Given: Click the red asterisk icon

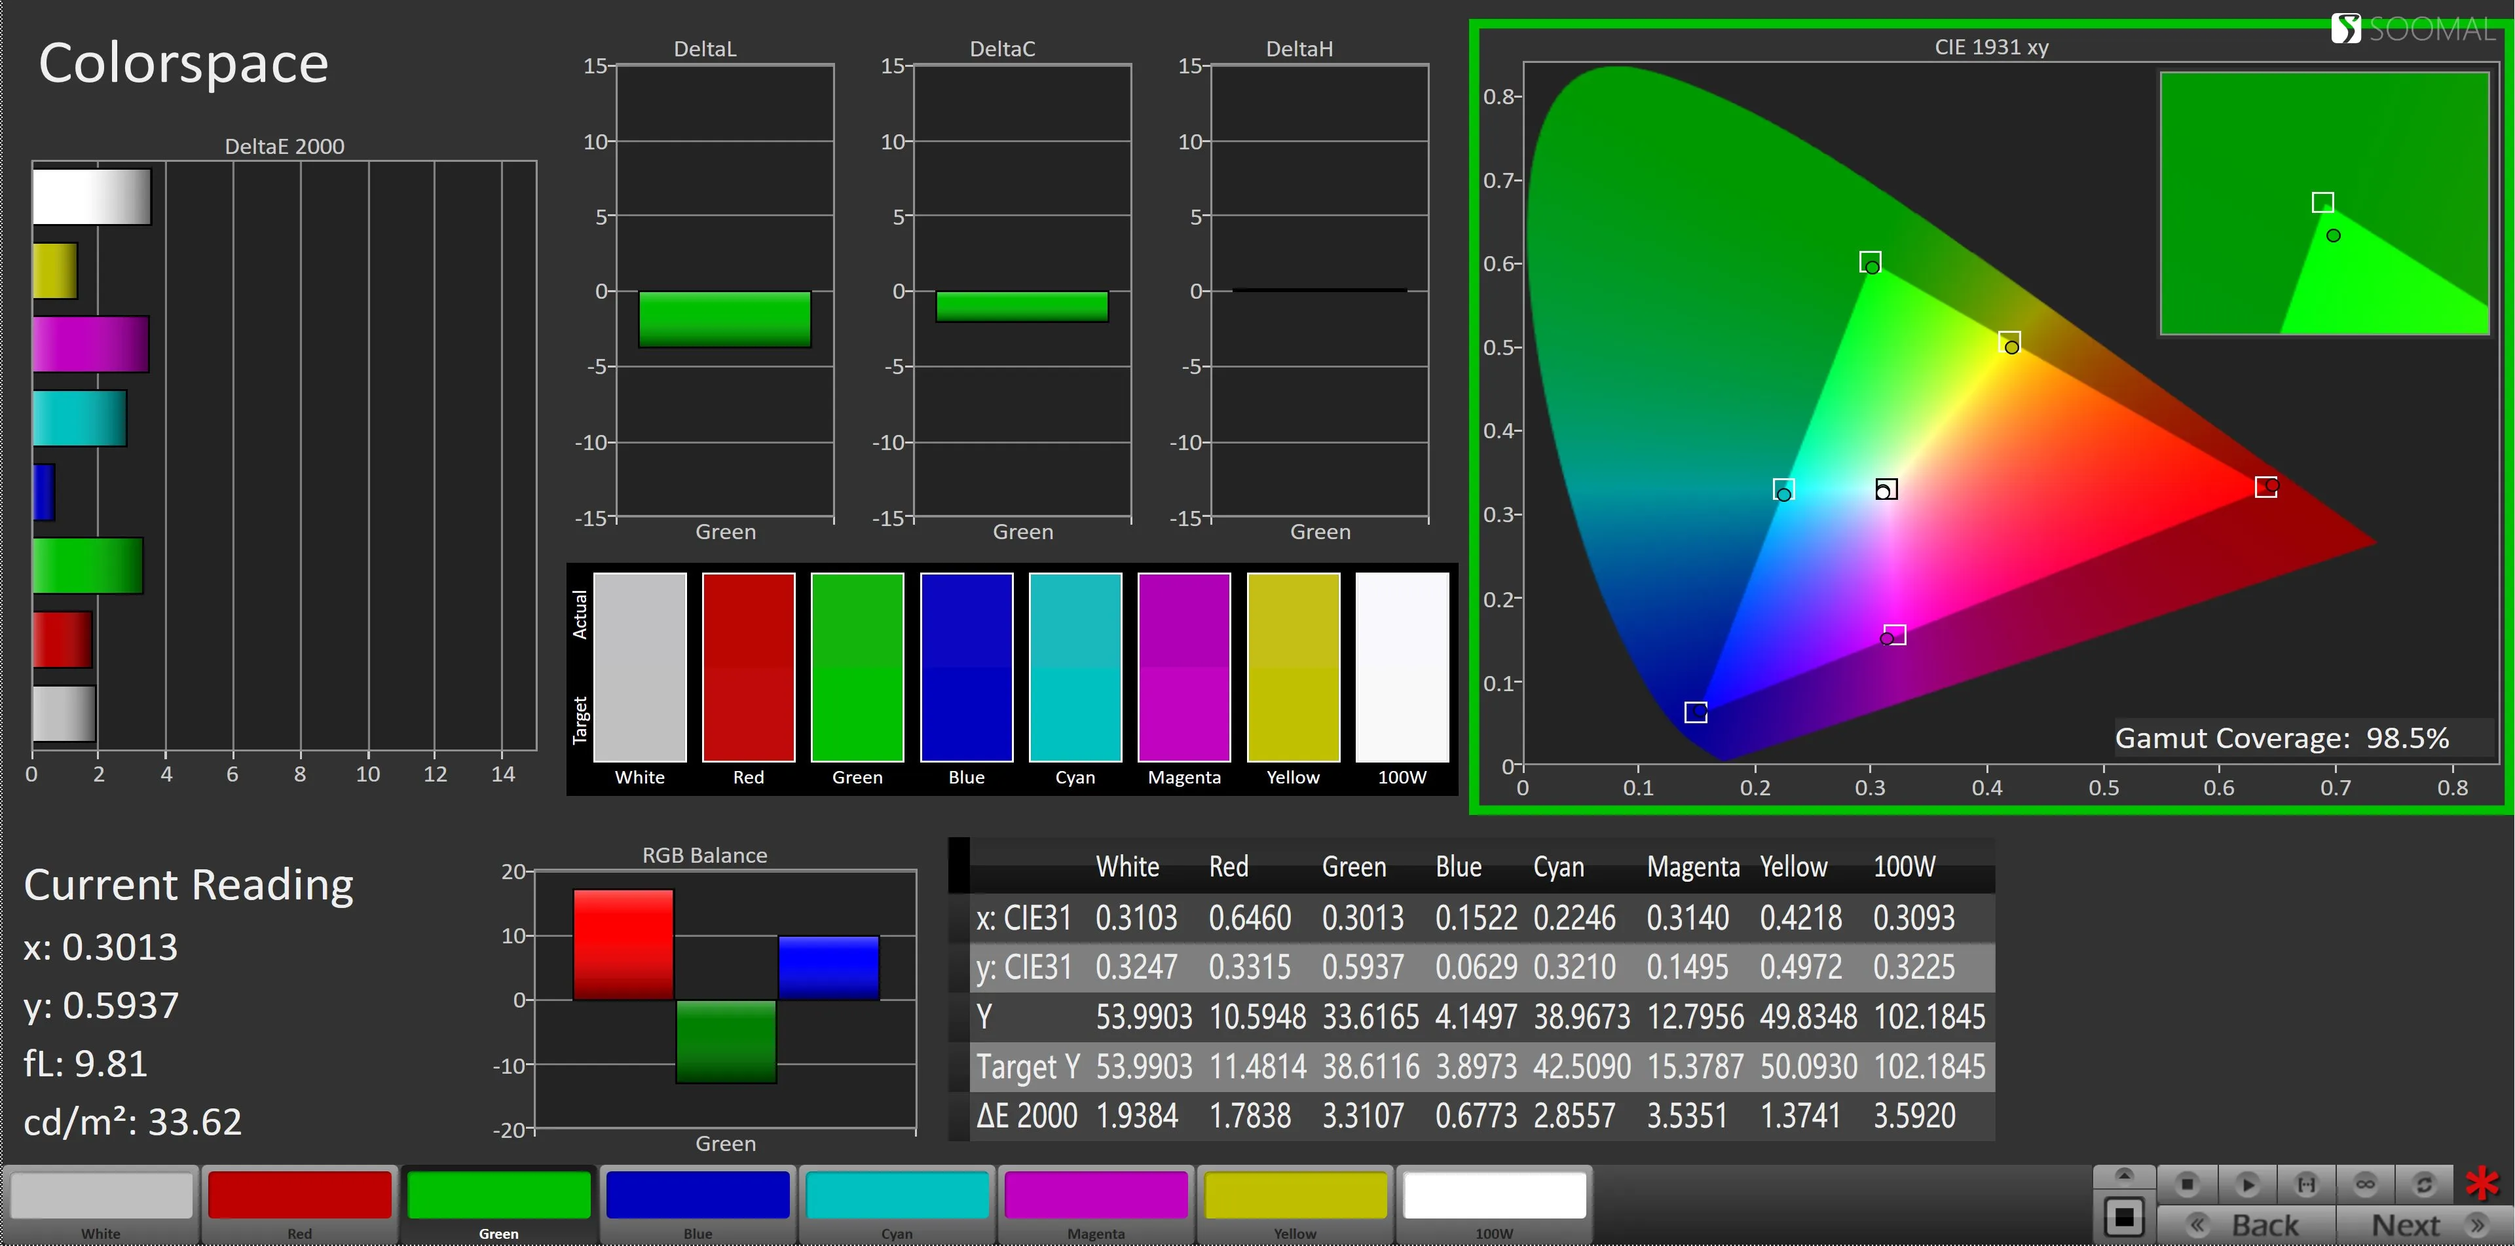Looking at the screenshot, I should [2483, 1184].
